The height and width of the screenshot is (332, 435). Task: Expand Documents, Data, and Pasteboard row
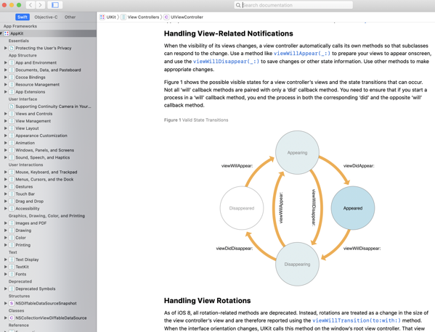[x=6, y=70]
